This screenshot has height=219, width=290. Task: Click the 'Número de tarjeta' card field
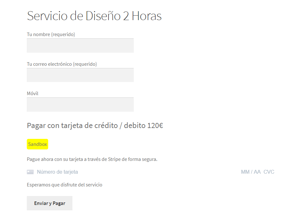57,172
